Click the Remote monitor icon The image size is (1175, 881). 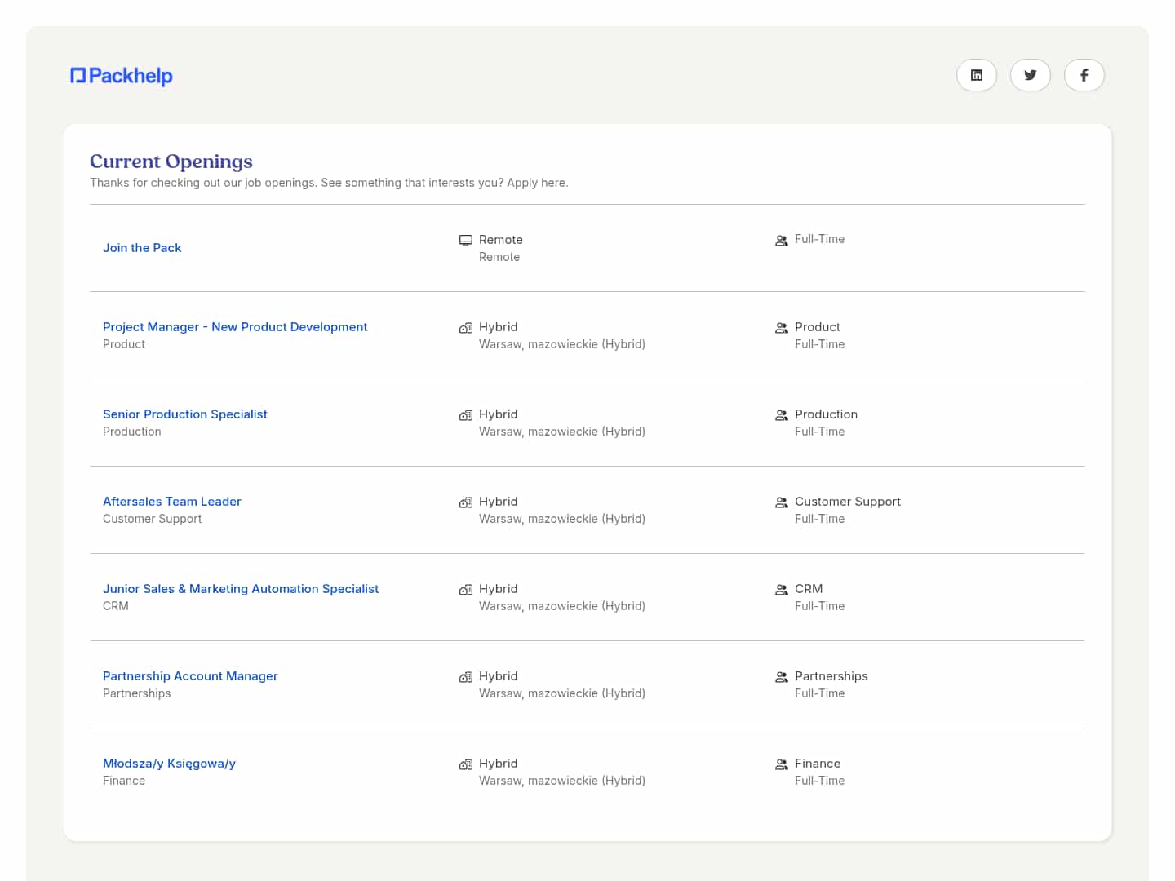click(466, 241)
